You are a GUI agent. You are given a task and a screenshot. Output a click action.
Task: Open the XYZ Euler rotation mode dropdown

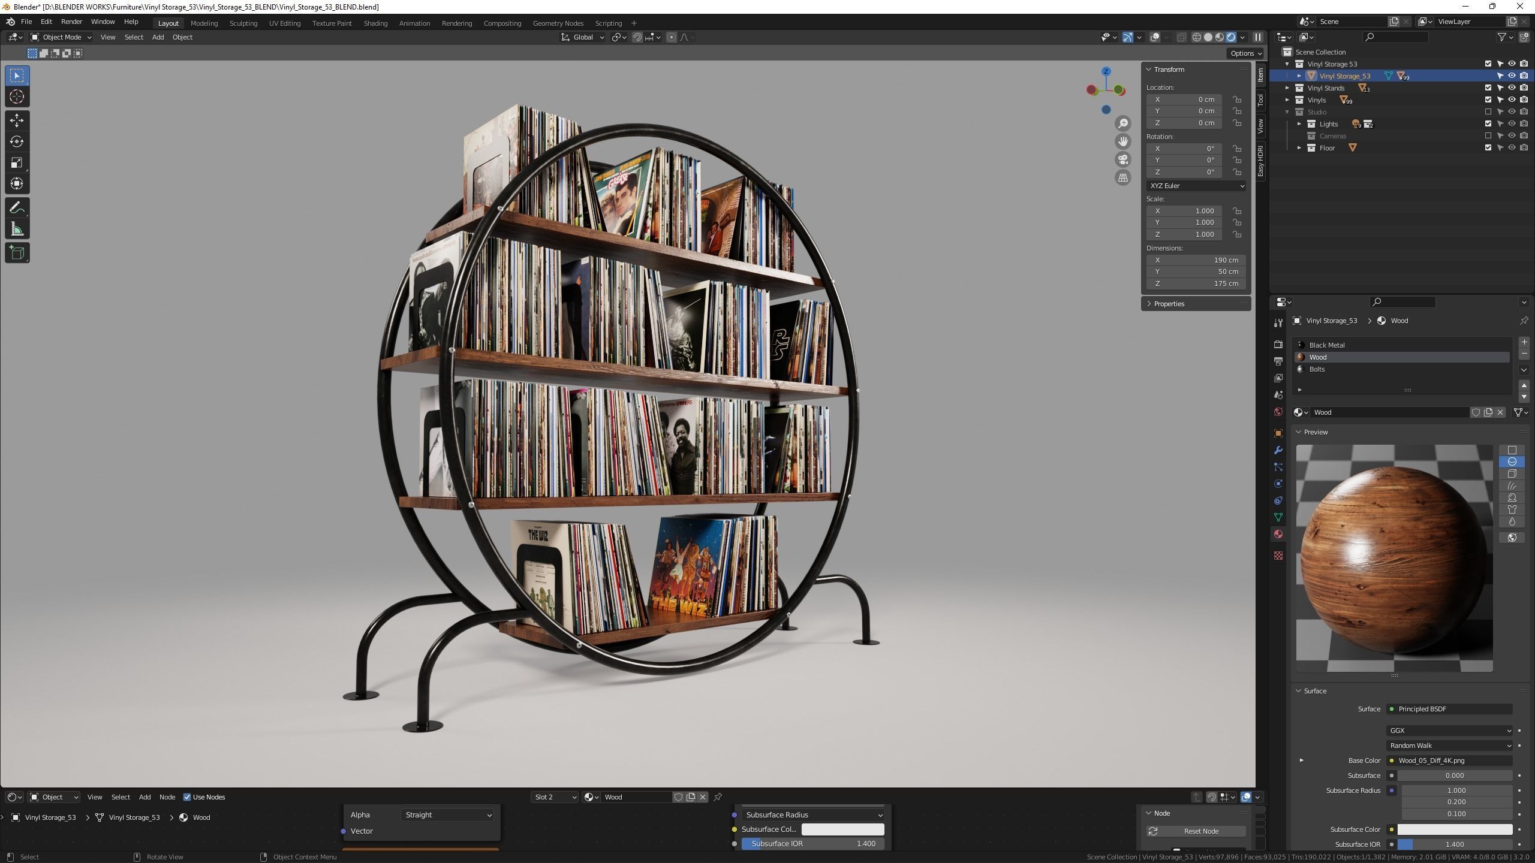click(x=1196, y=186)
